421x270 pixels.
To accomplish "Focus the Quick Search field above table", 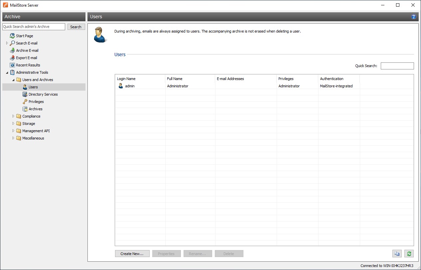I will tap(397, 66).
